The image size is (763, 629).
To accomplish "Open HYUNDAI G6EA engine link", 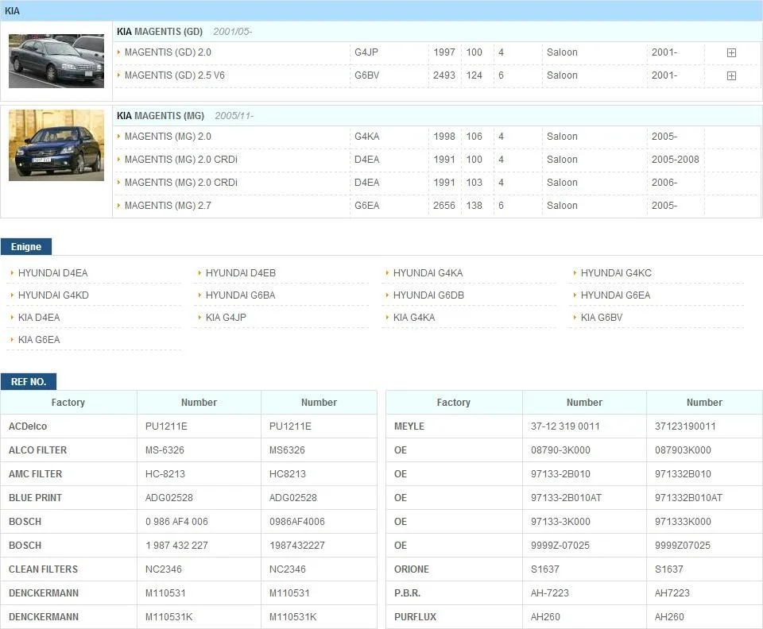I will tap(615, 295).
